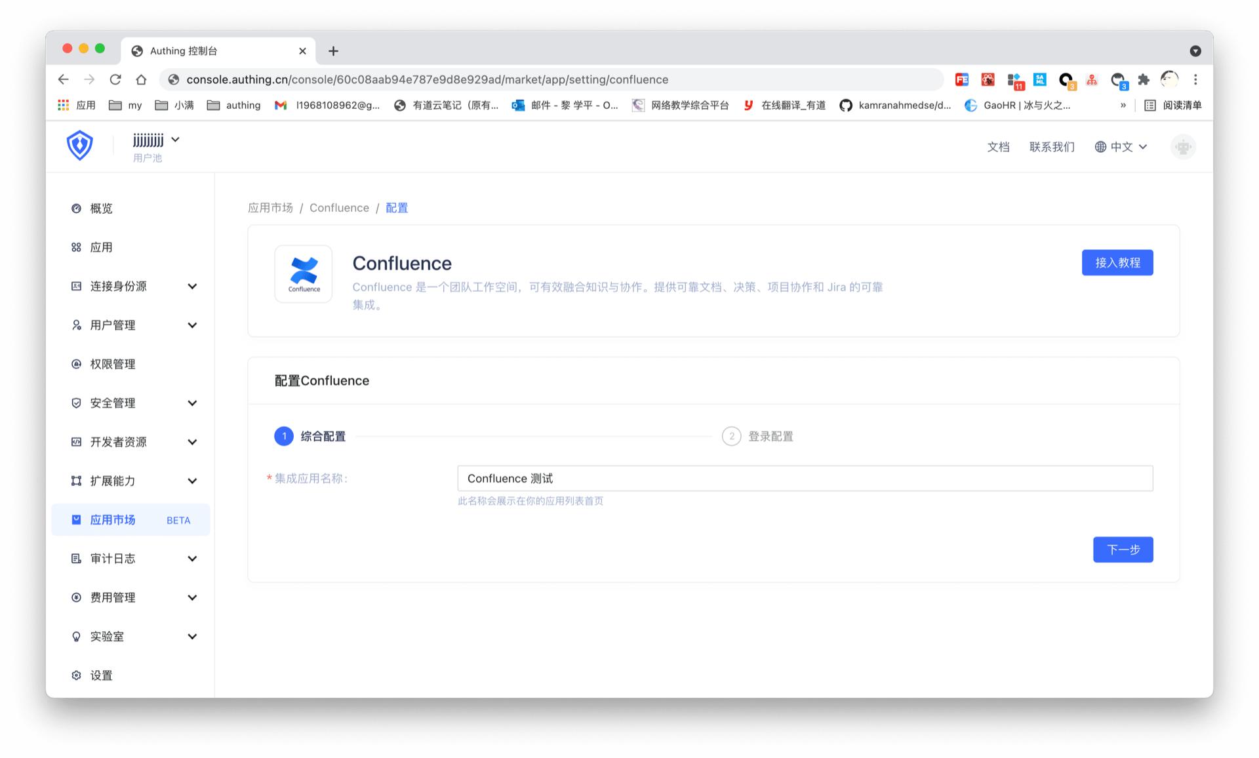The width and height of the screenshot is (1259, 758).
Task: Click the Confluence app logo
Action: click(x=304, y=274)
